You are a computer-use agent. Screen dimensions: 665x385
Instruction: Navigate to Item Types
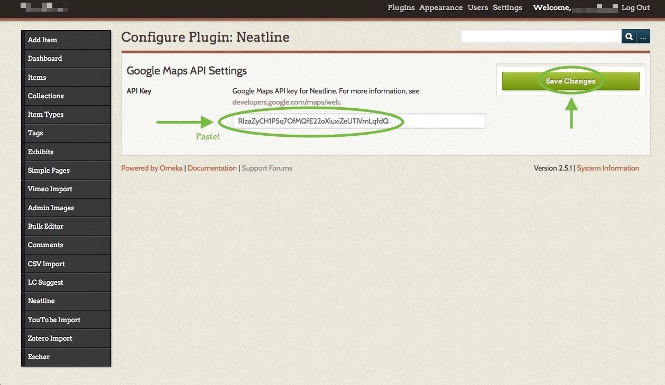(x=66, y=115)
